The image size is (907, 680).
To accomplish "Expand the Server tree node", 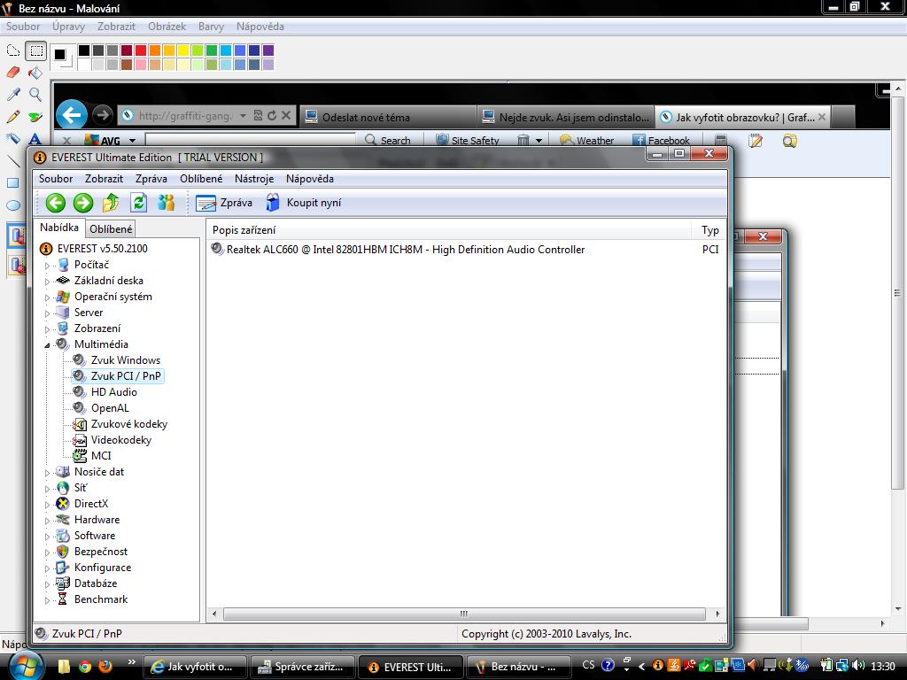I will [48, 313].
